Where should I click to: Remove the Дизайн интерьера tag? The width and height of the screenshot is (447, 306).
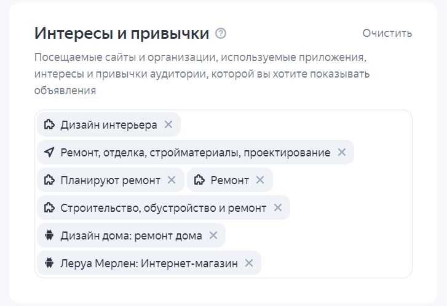tap(168, 124)
